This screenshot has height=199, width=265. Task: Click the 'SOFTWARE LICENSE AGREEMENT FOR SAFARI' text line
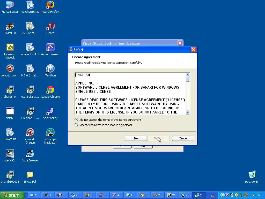click(x=127, y=87)
